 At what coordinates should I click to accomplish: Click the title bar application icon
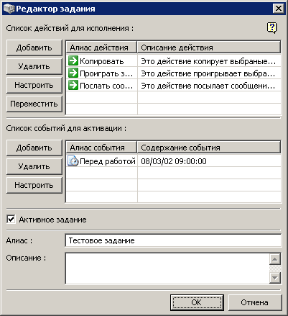pos(9,9)
